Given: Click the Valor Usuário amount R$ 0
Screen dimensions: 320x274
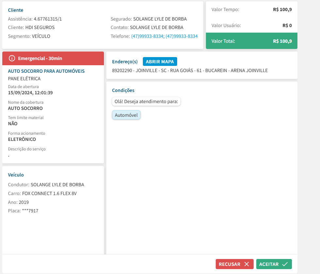Looking at the screenshot, I should 287,25.
